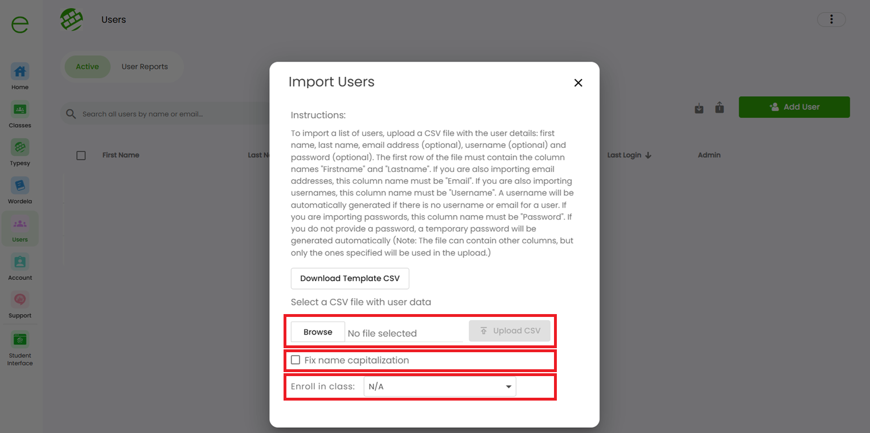Select the Active tab
The height and width of the screenshot is (433, 870).
87,67
